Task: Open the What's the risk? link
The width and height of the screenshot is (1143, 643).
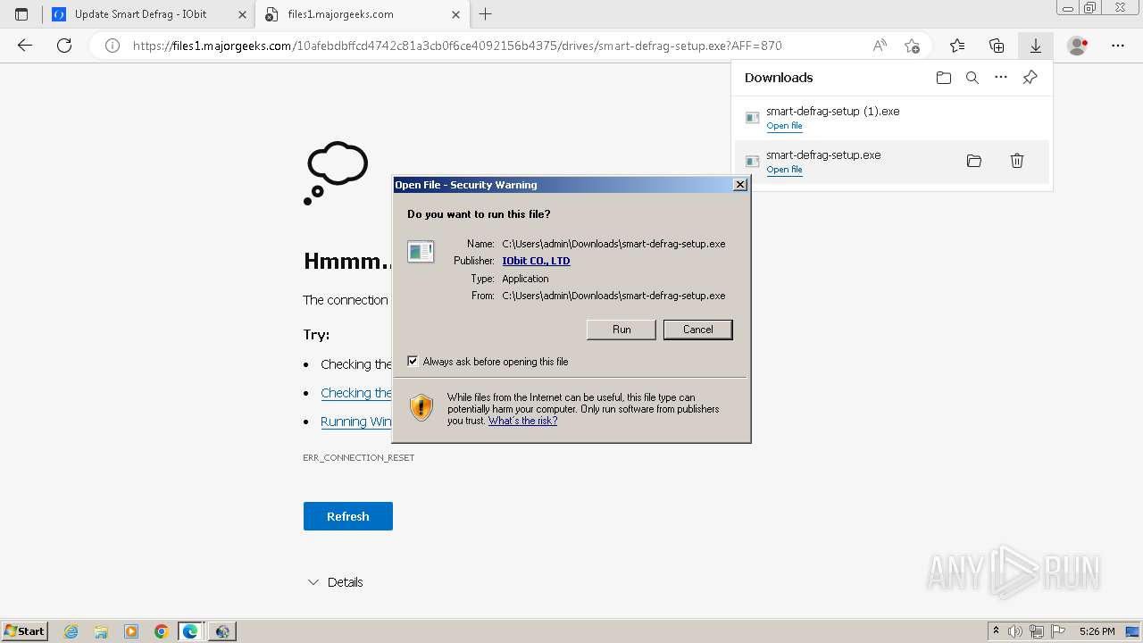Action: click(x=522, y=421)
